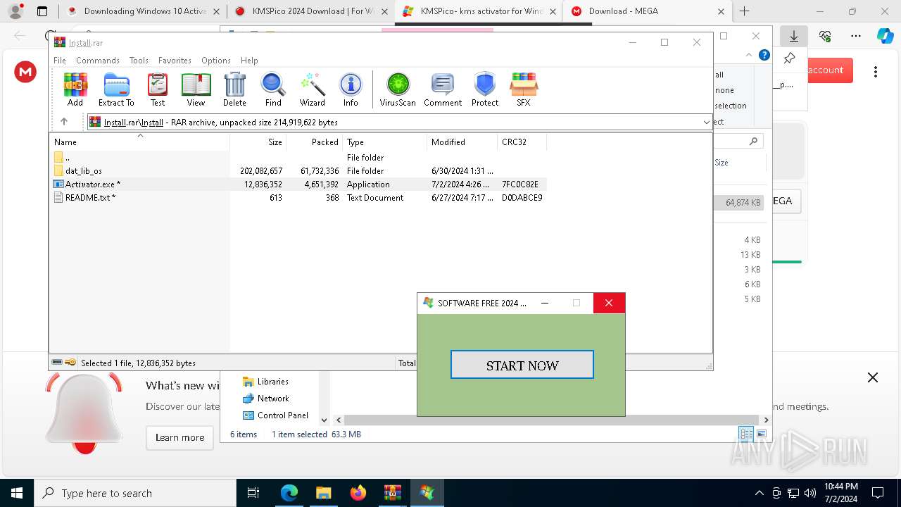901x507 pixels.
Task: Open the Commands menu
Action: click(x=98, y=61)
